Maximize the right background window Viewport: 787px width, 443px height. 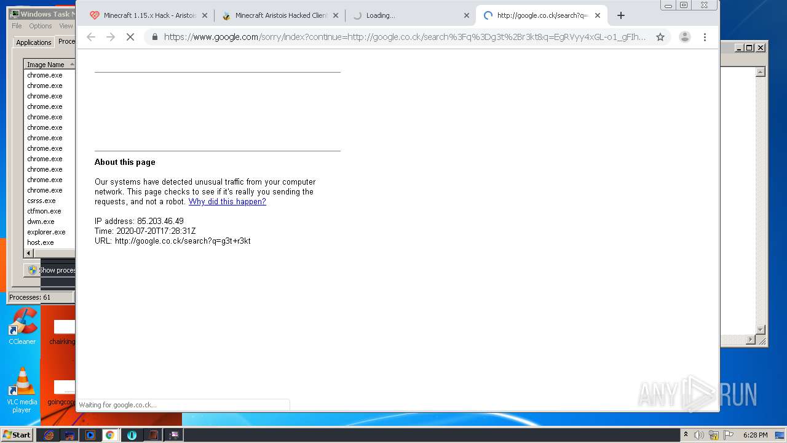[x=749, y=47]
